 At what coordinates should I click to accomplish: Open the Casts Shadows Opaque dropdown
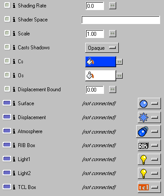[102, 48]
